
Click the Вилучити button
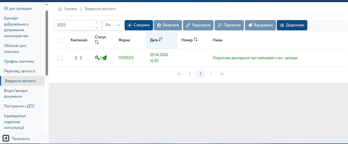coord(168,25)
